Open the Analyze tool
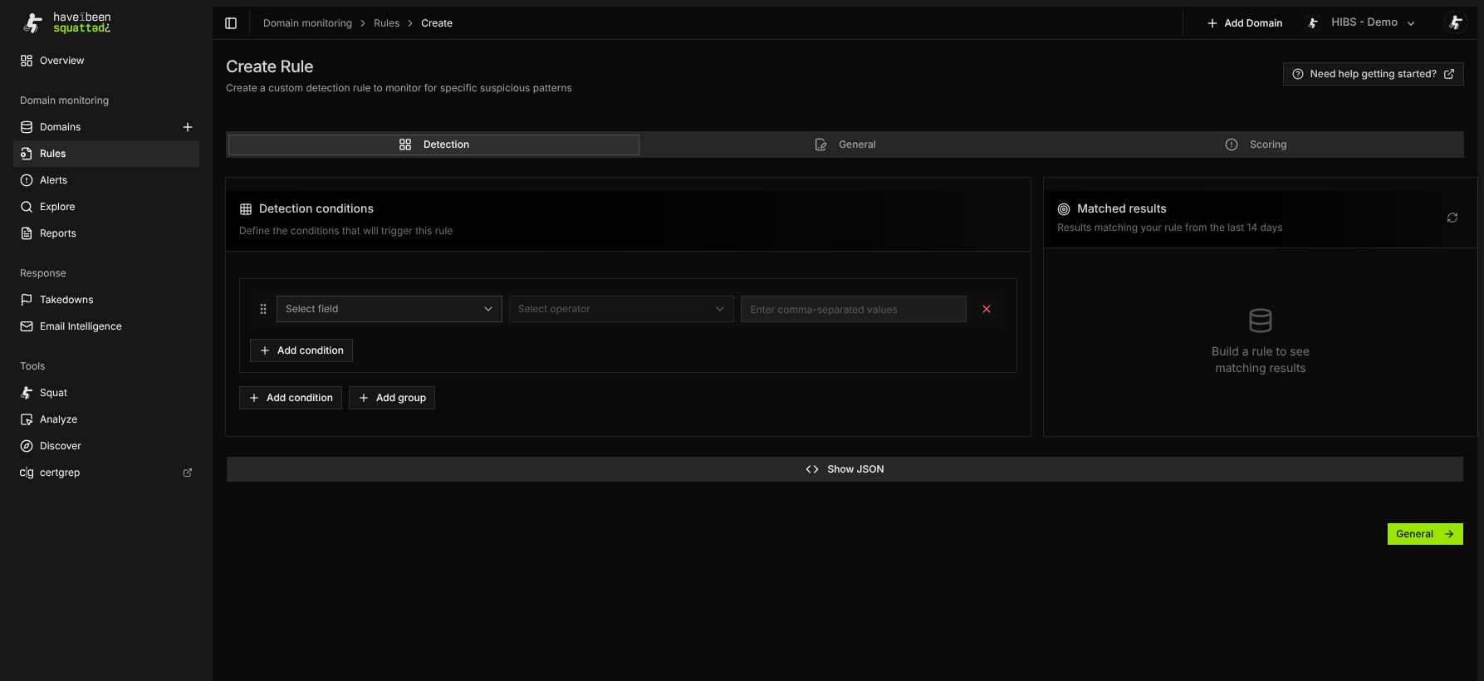Screen dimensions: 1484x681 pyautogui.click(x=106, y=419)
